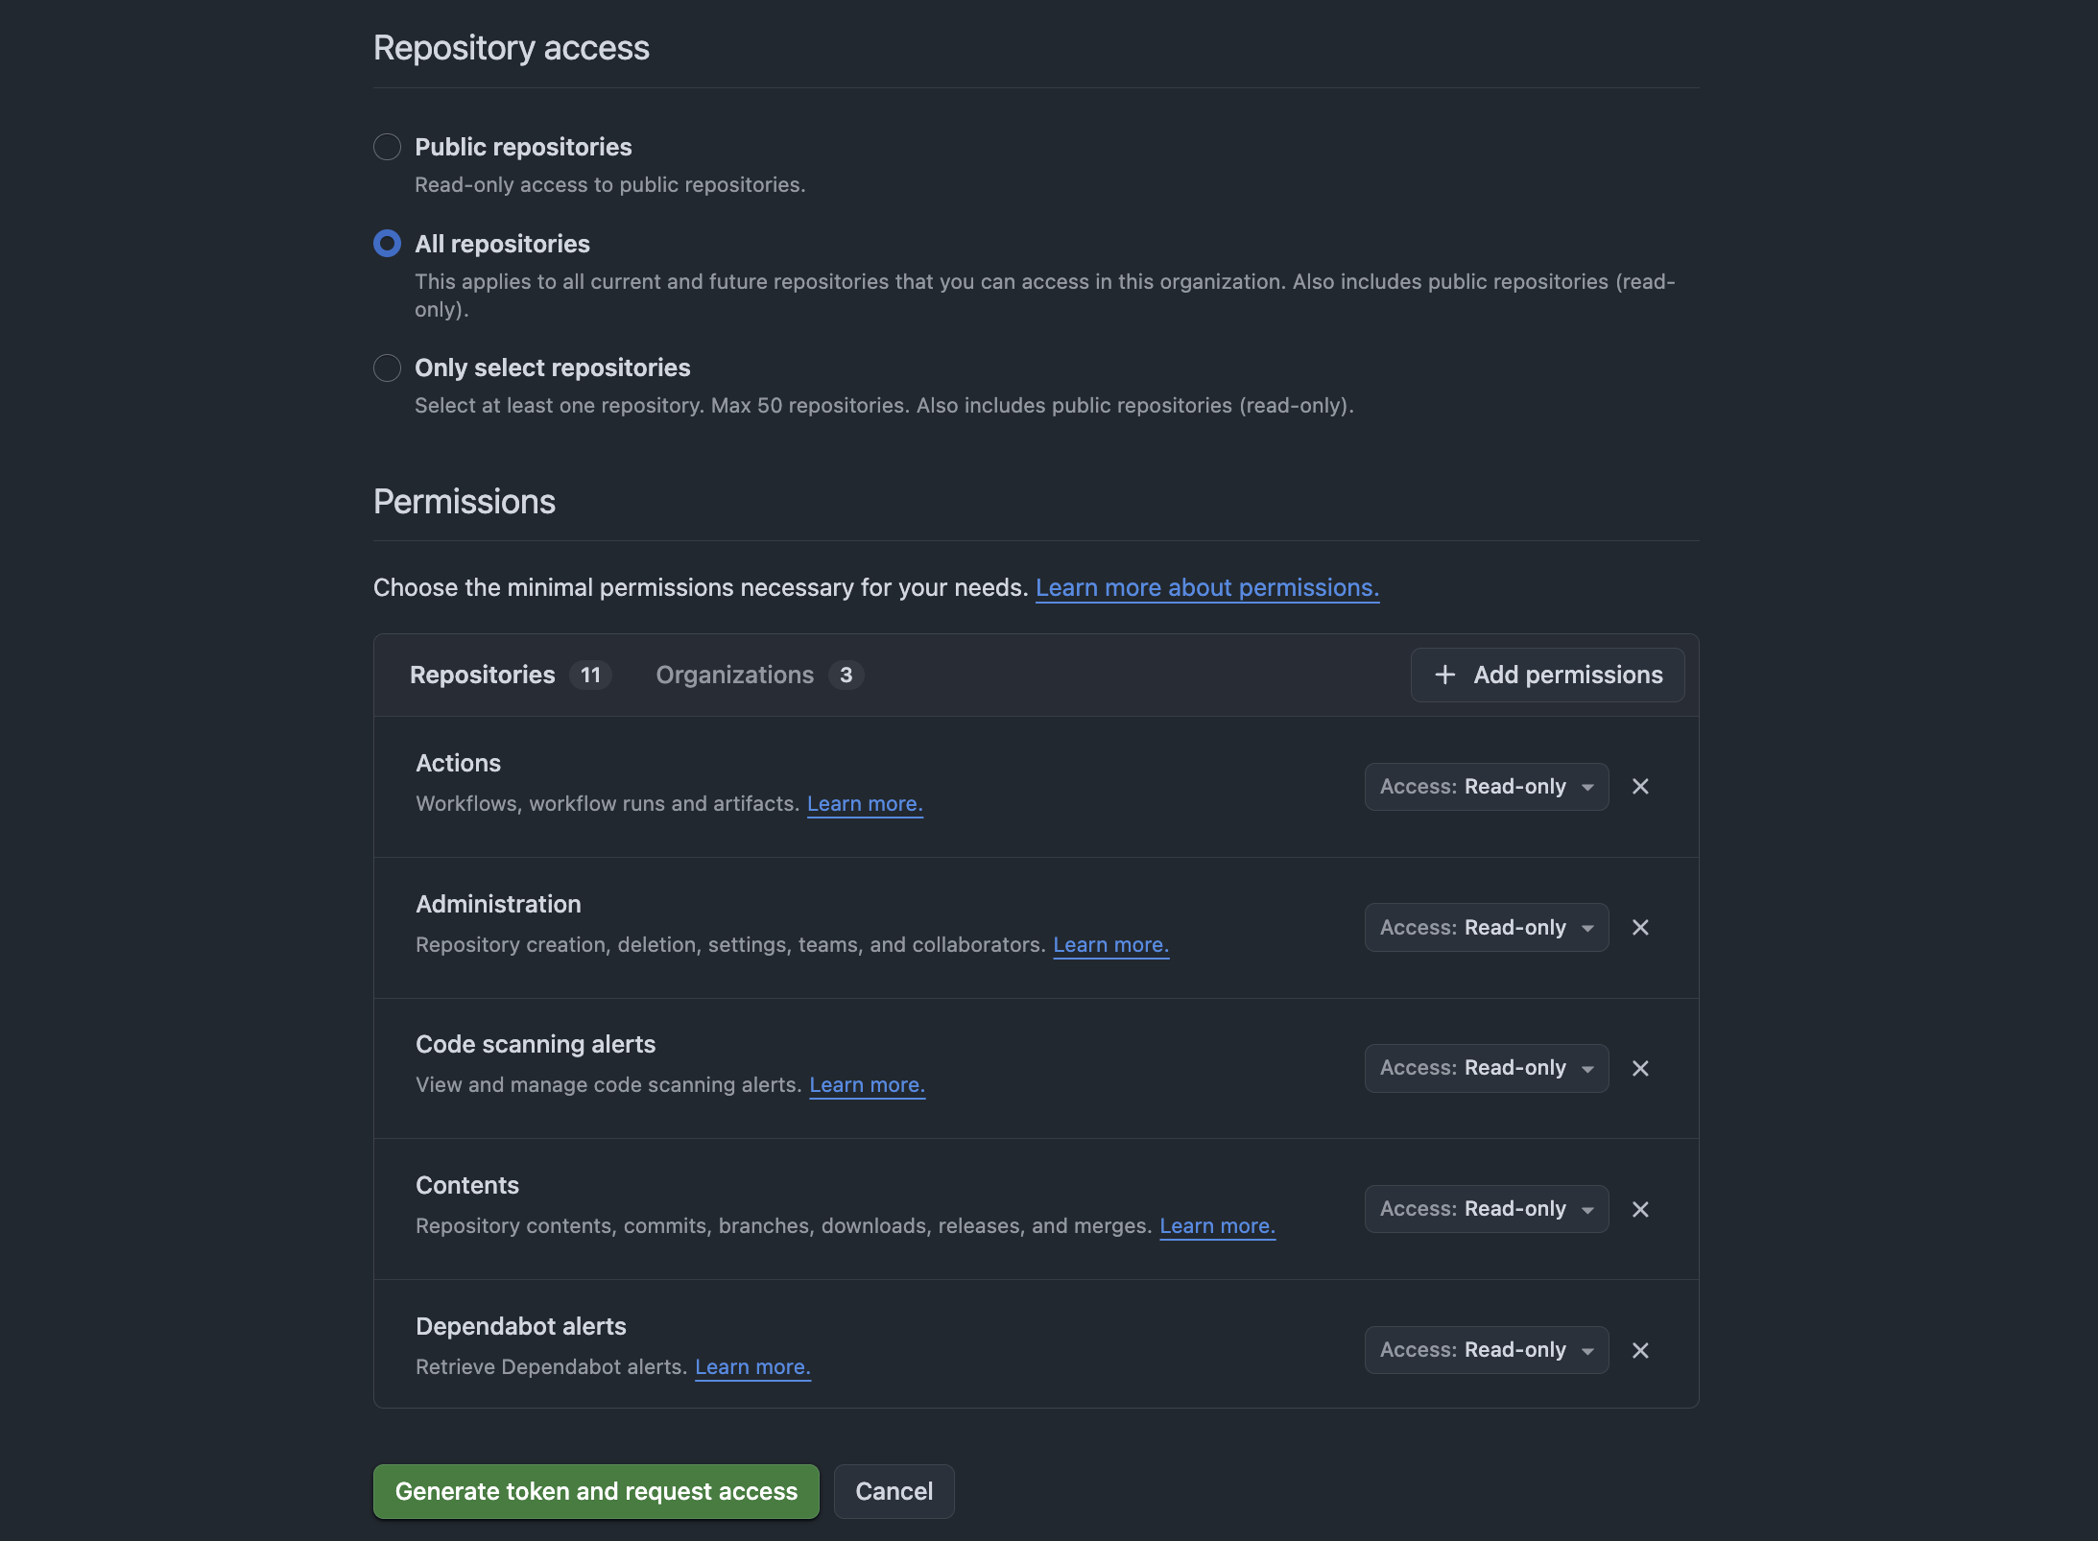Remove Code scanning alerts permission X icon
The width and height of the screenshot is (2098, 1541).
1640,1068
